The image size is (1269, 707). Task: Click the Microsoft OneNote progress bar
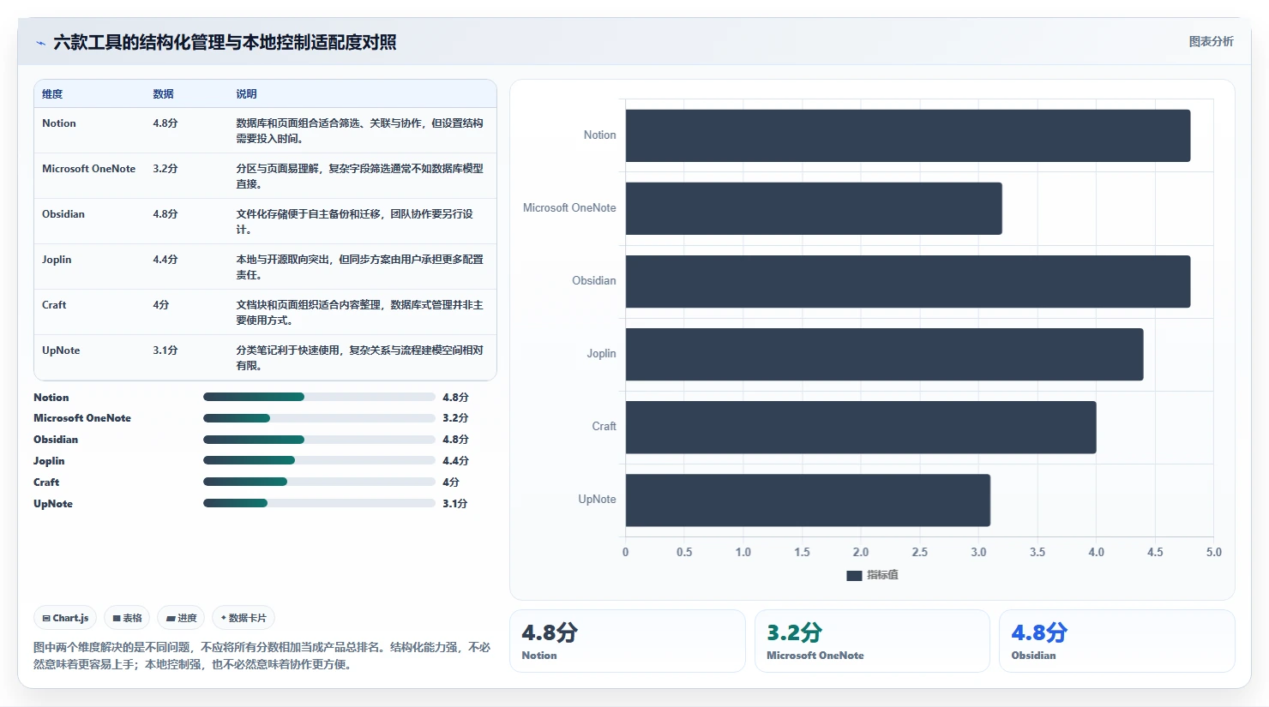click(319, 418)
